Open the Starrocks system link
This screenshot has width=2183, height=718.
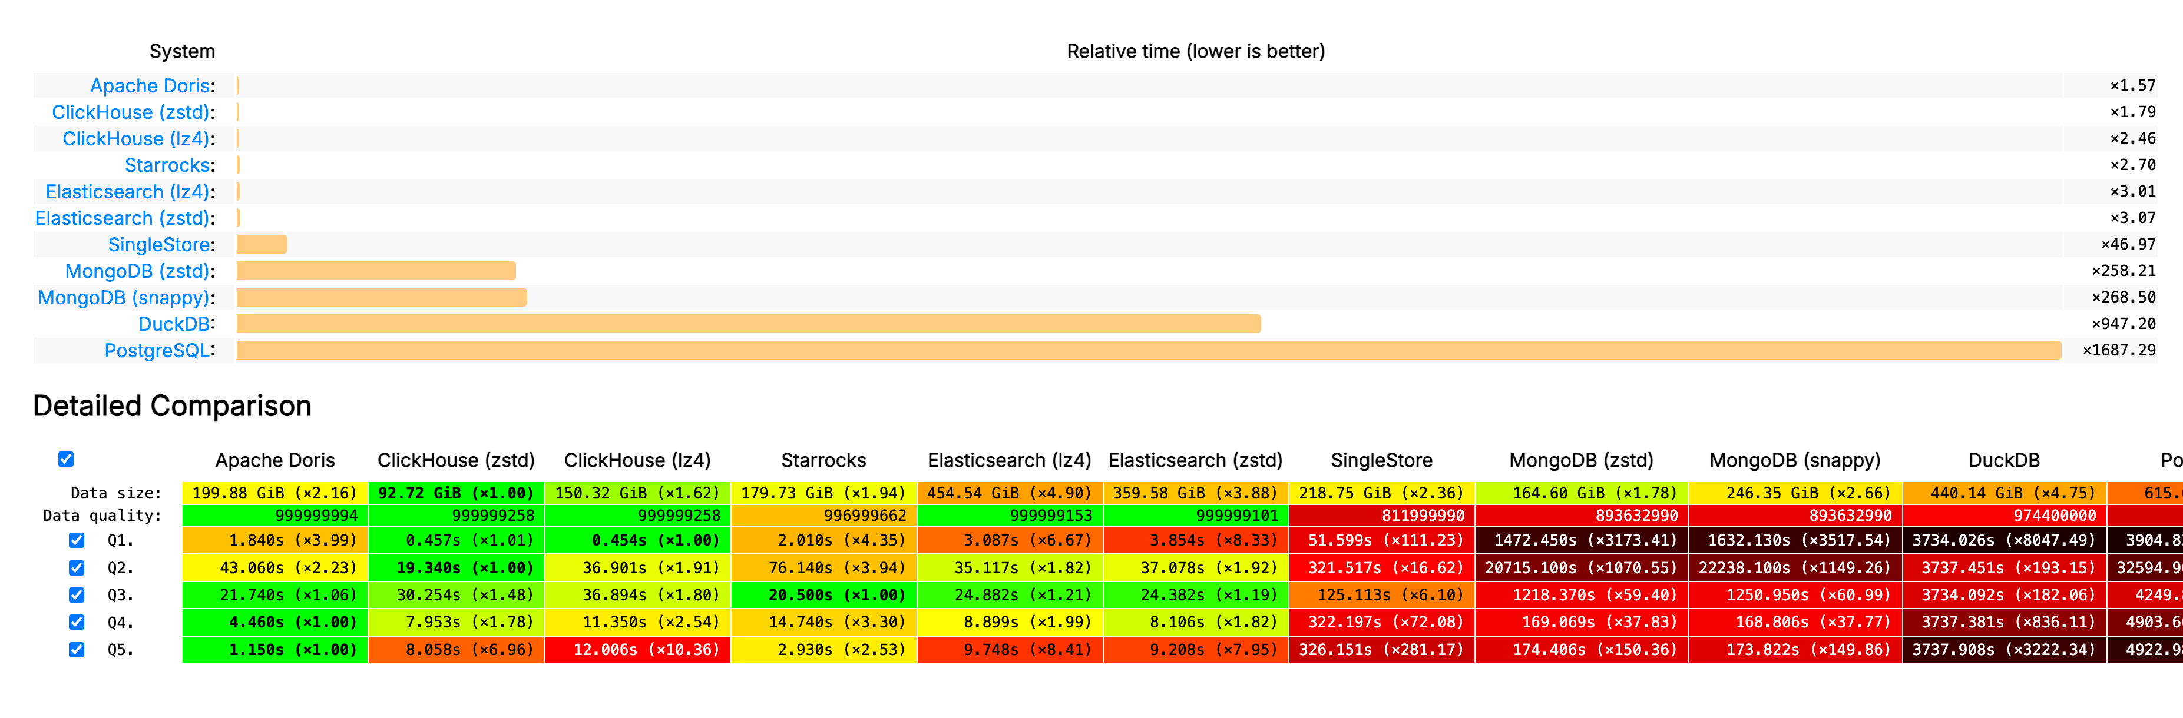(x=167, y=165)
